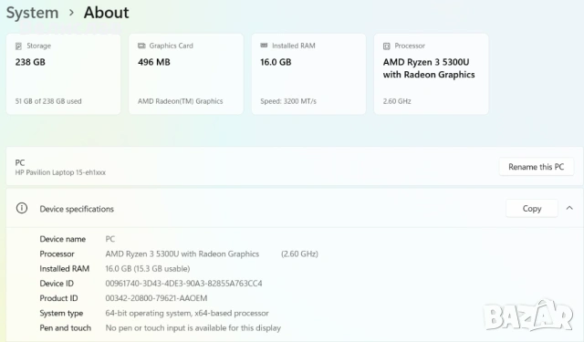Open the Installed RAM 16.0 GB card
This screenshot has height=342, width=584.
tap(308, 74)
